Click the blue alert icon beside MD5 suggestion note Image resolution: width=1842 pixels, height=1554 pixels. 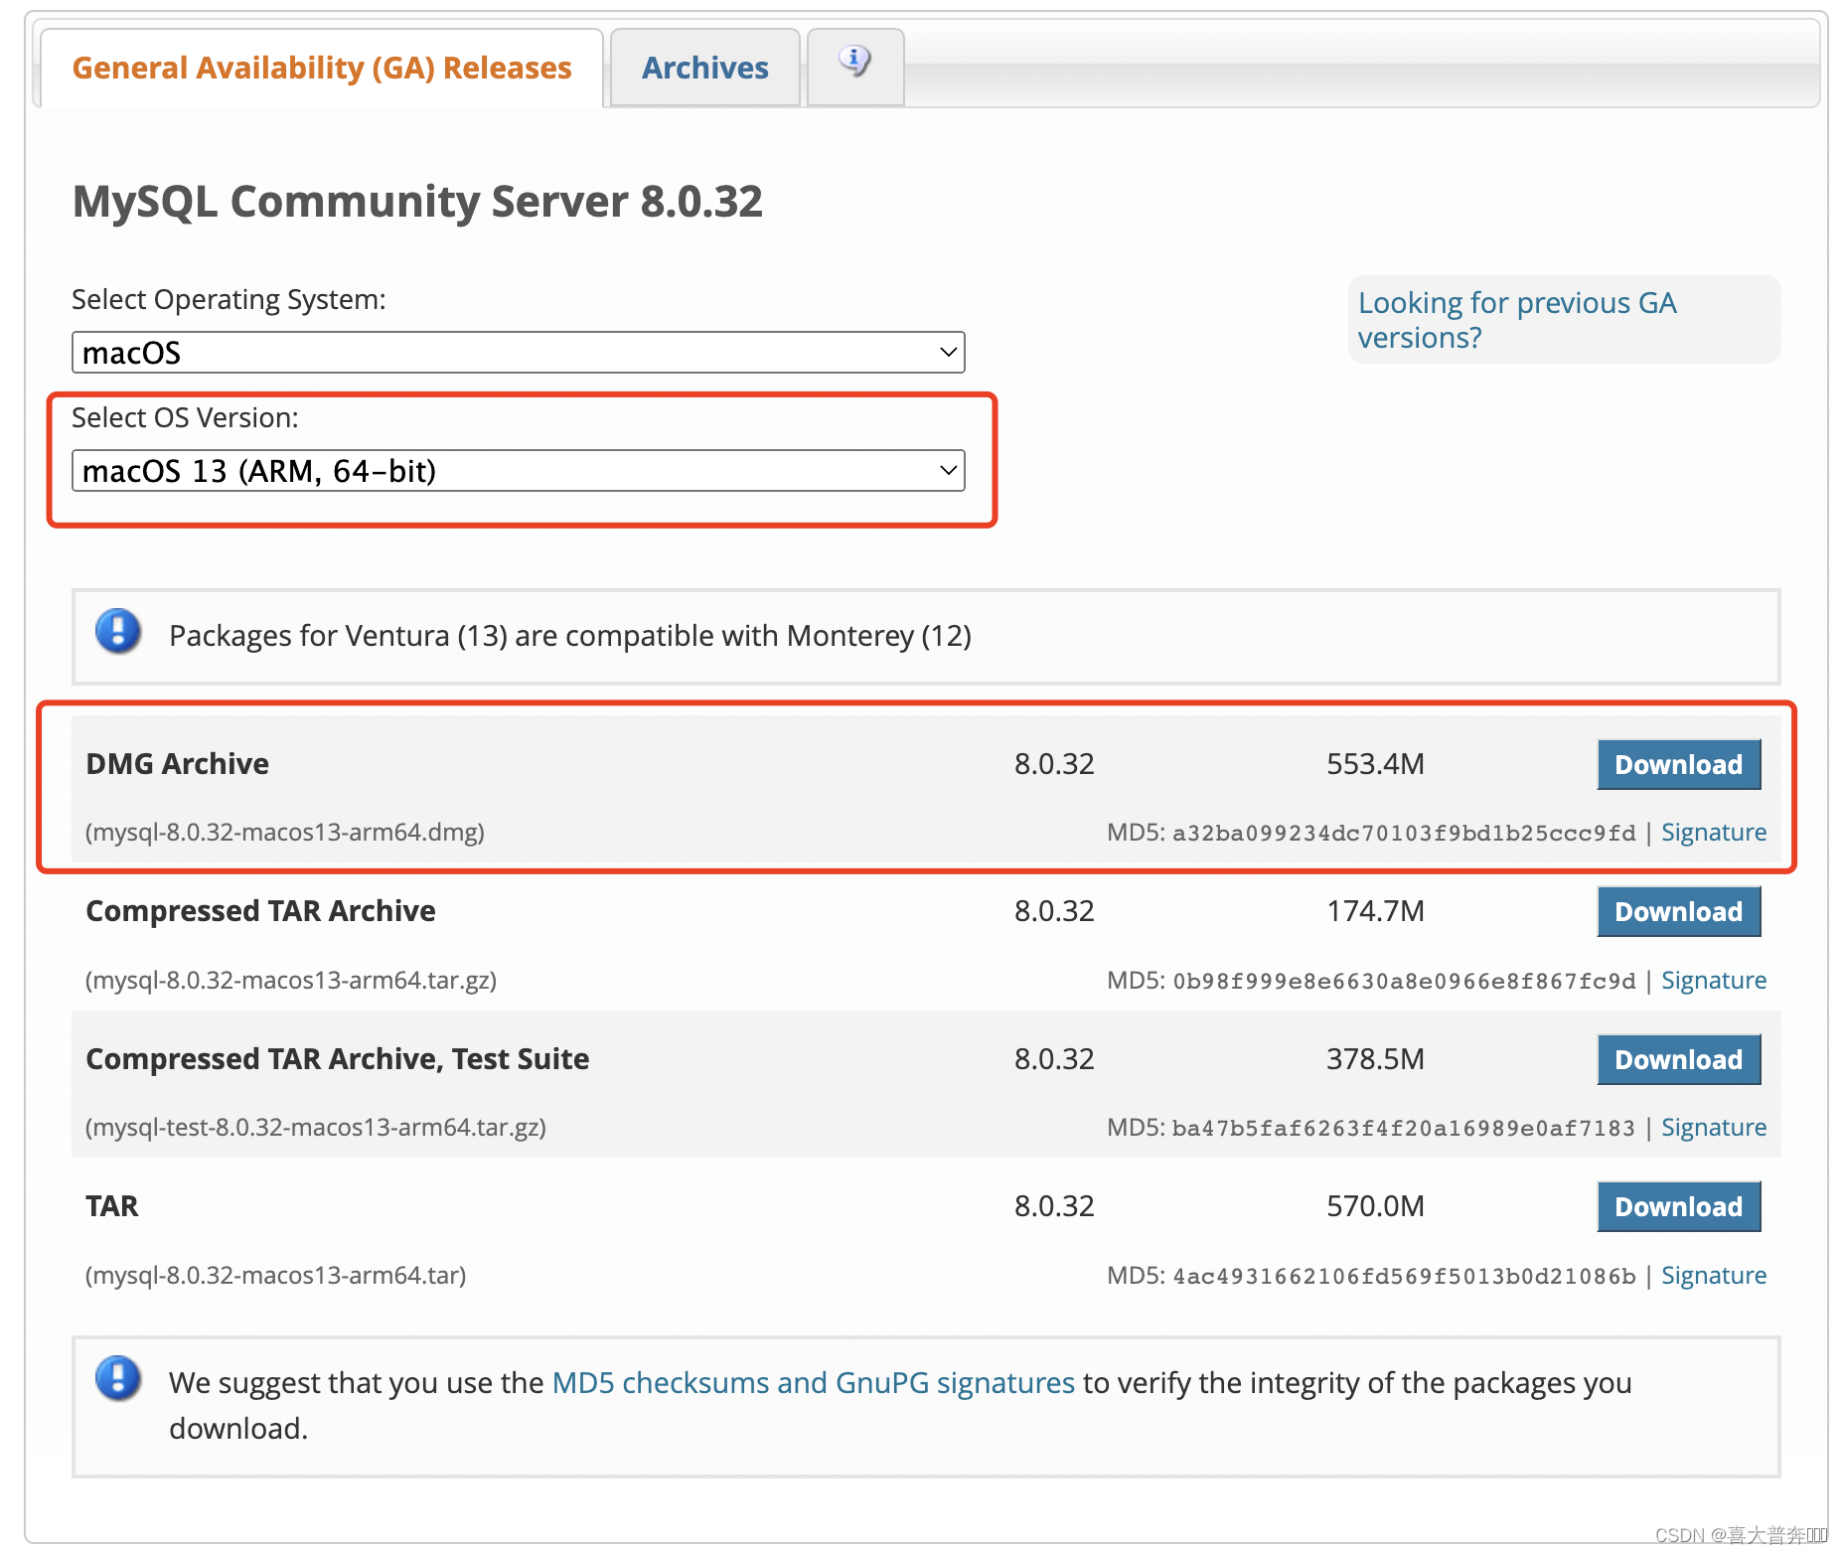[x=118, y=1379]
